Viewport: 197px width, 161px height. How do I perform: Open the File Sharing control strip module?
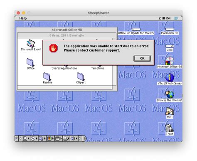point(42,139)
